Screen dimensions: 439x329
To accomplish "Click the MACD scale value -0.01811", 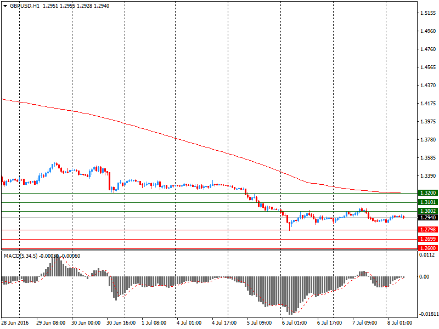I will (428, 314).
